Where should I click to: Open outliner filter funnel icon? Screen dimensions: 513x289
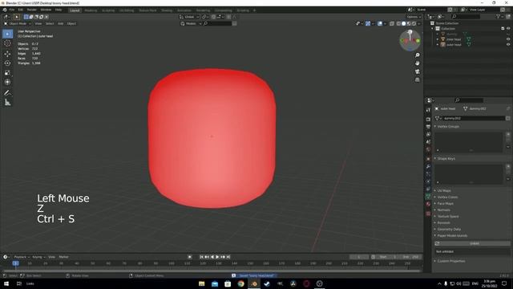pos(499,16)
